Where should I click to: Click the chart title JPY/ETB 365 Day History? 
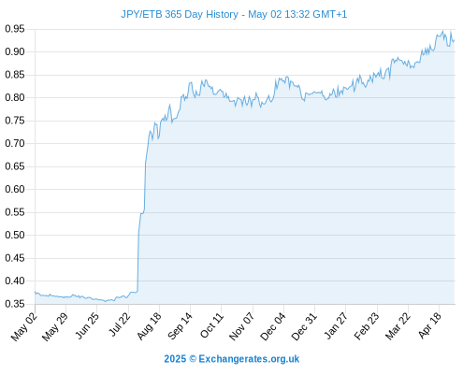[180, 14]
